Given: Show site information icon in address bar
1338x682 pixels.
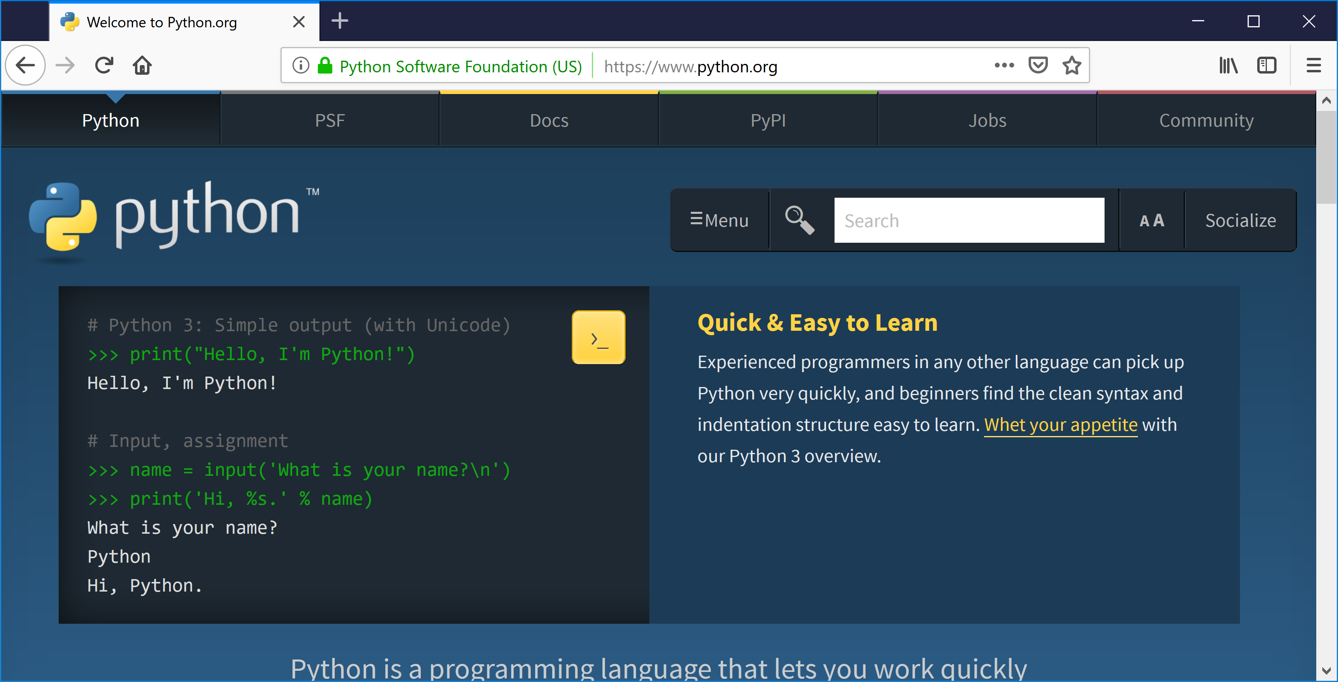Looking at the screenshot, I should pyautogui.click(x=301, y=66).
